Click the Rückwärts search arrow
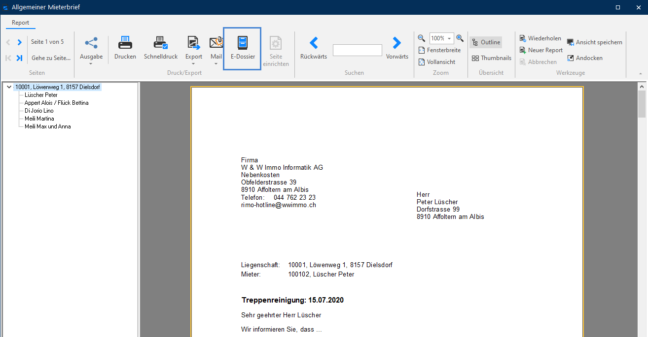The height and width of the screenshot is (337, 648). [314, 43]
